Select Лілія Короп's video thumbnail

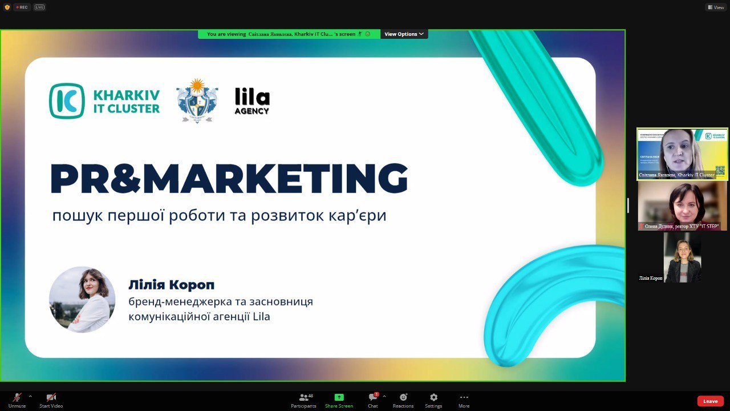pyautogui.click(x=682, y=257)
